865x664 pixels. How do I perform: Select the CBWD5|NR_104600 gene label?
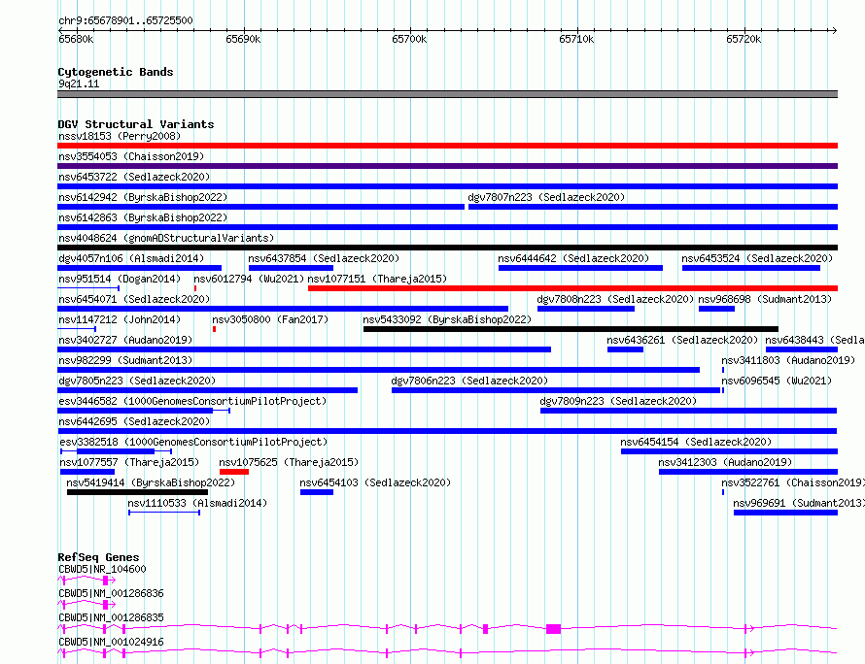[x=102, y=569]
